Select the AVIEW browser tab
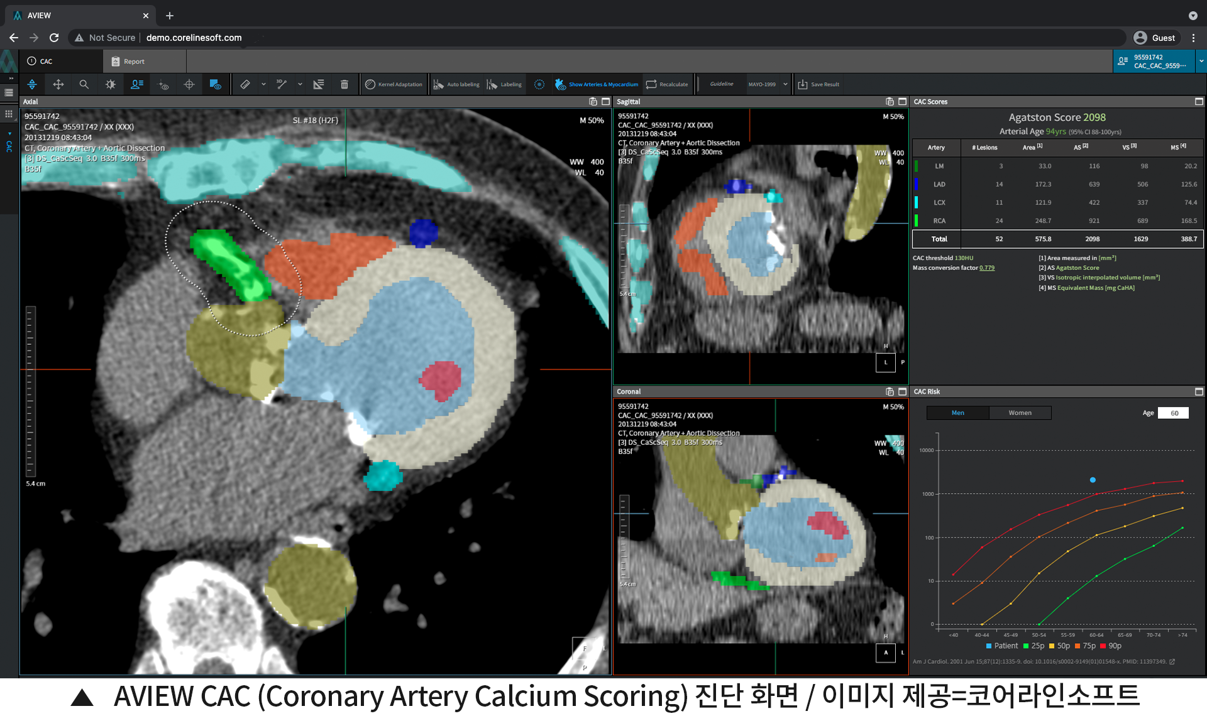The height and width of the screenshot is (716, 1207). [x=82, y=16]
